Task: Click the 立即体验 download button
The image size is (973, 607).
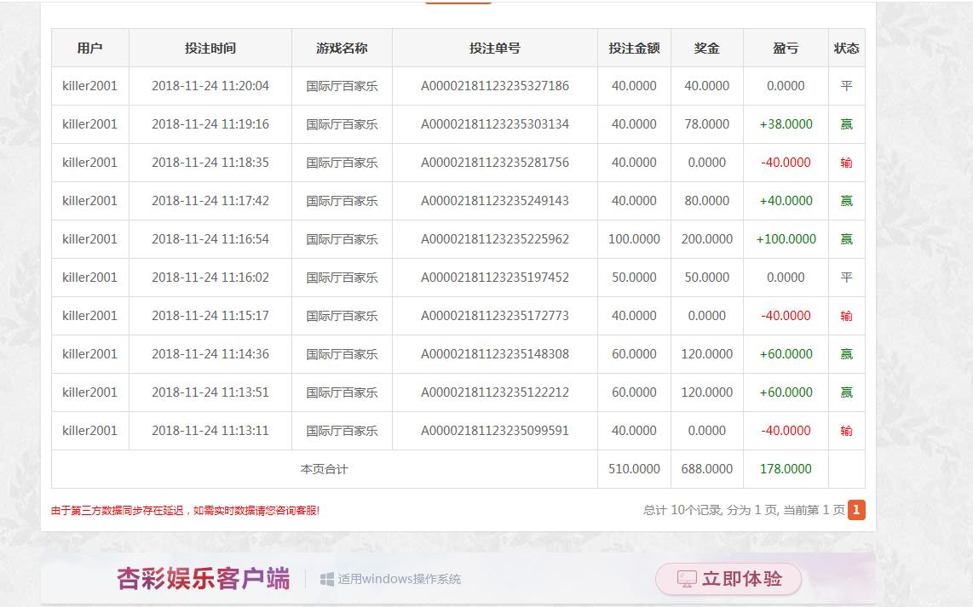Action: pos(728,579)
